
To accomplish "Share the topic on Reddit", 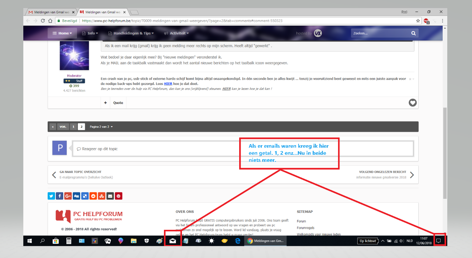I will (94, 196).
